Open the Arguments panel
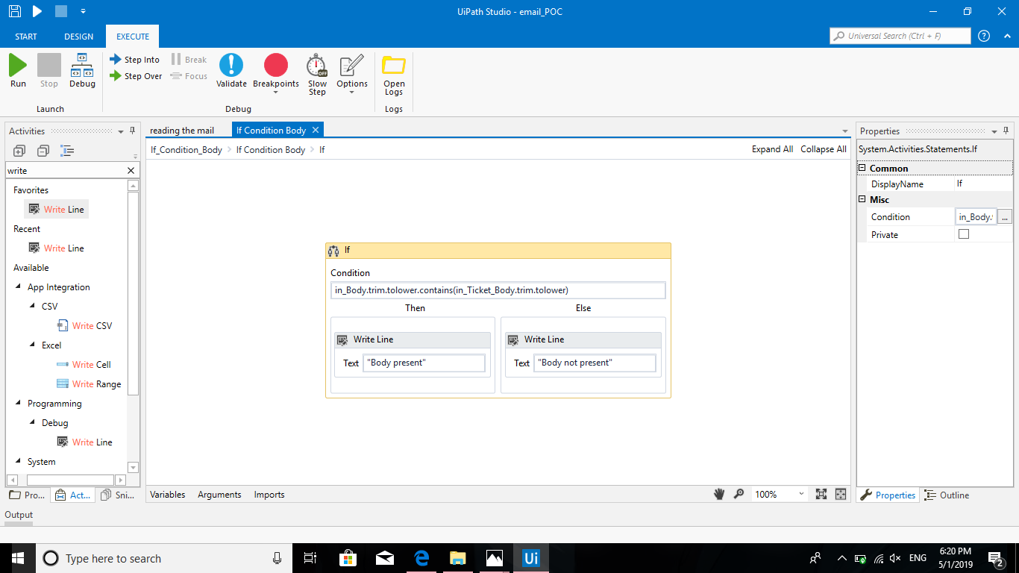Screen dimensions: 1019x573 point(219,495)
